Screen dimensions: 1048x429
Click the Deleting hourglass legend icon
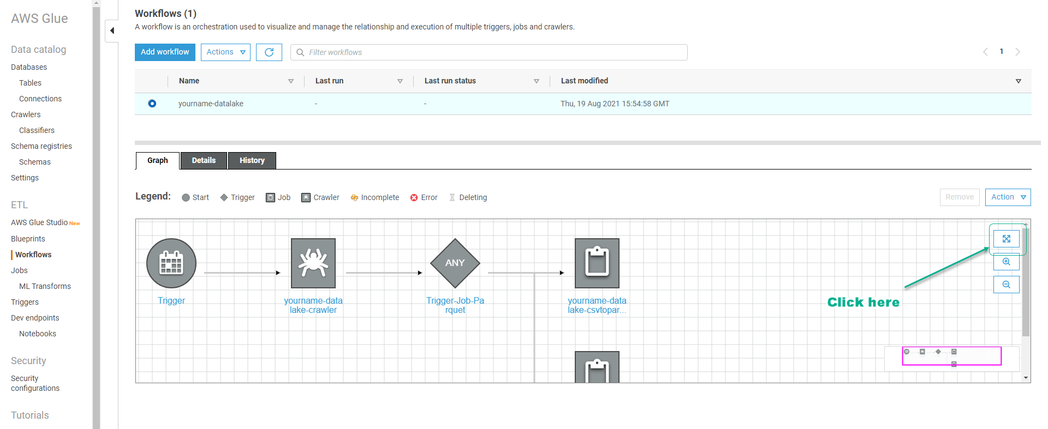pos(452,197)
